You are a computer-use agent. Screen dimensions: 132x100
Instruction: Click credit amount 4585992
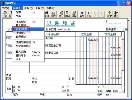click(x=116, y=48)
